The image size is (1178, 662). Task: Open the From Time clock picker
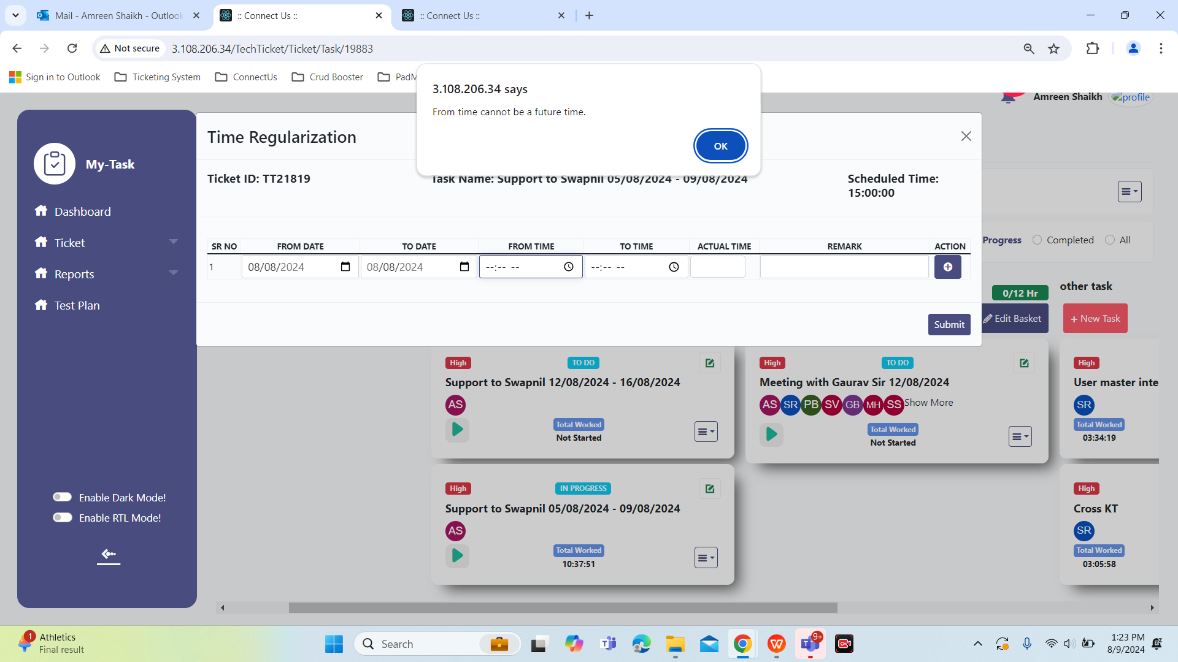click(569, 267)
